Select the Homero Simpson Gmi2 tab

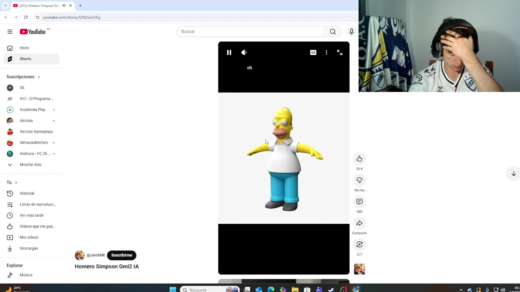pyautogui.click(x=42, y=5)
